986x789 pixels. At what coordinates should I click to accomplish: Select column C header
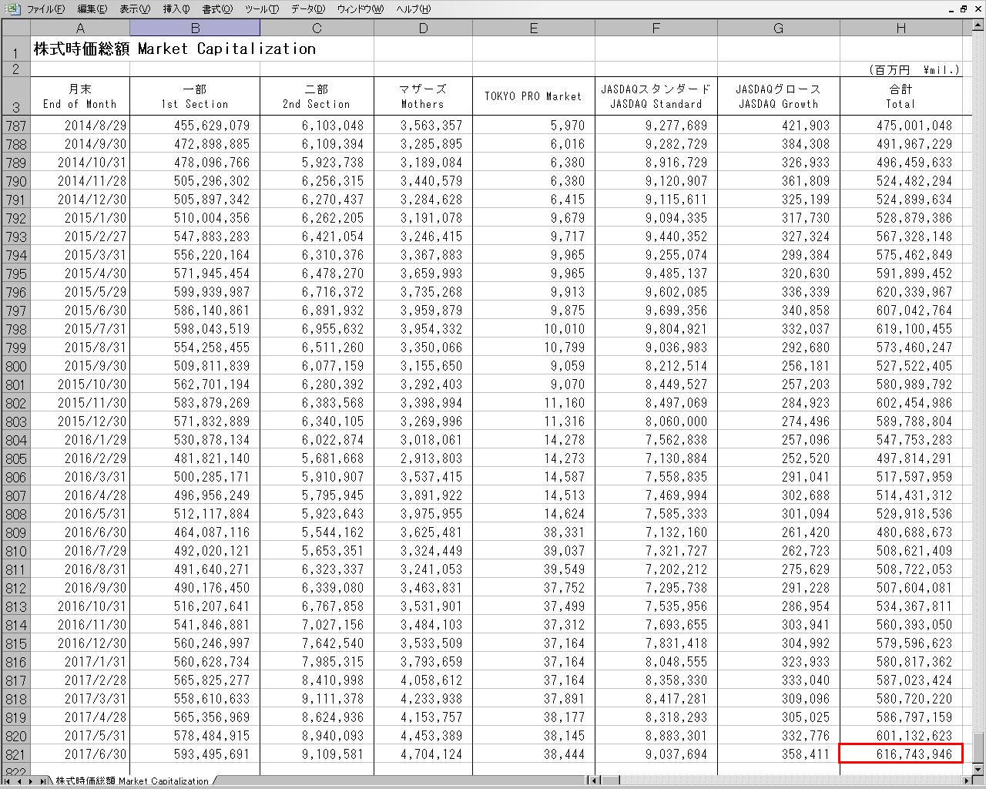(317, 29)
